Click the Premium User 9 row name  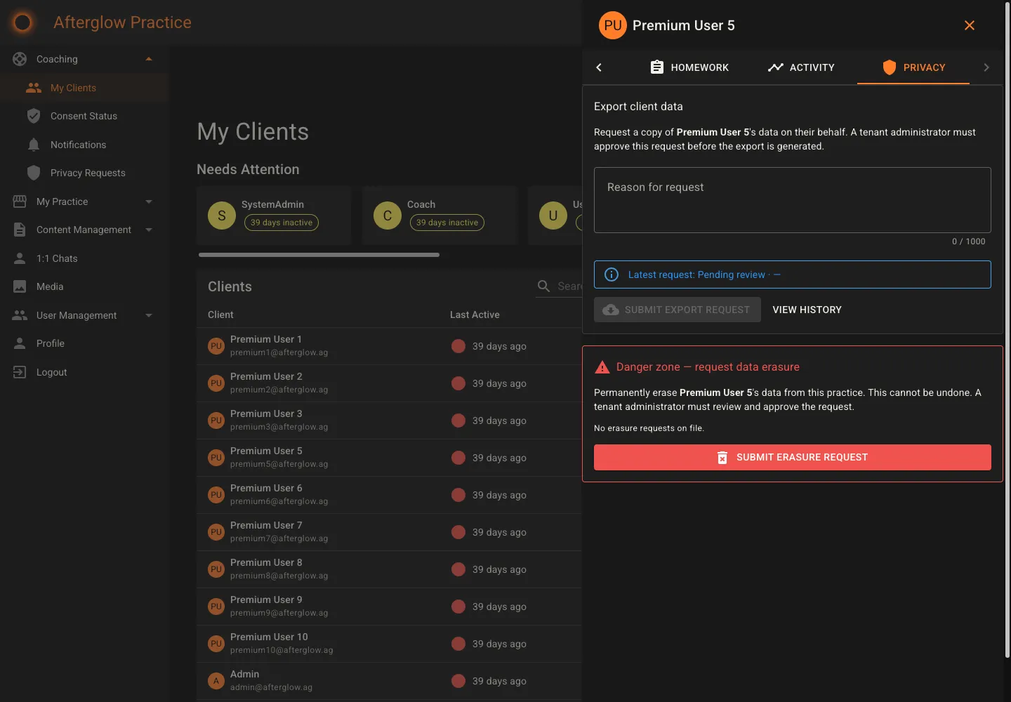(x=266, y=600)
